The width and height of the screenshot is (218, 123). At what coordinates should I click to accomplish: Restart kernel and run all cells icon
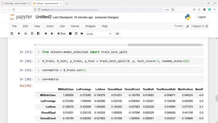82,33
